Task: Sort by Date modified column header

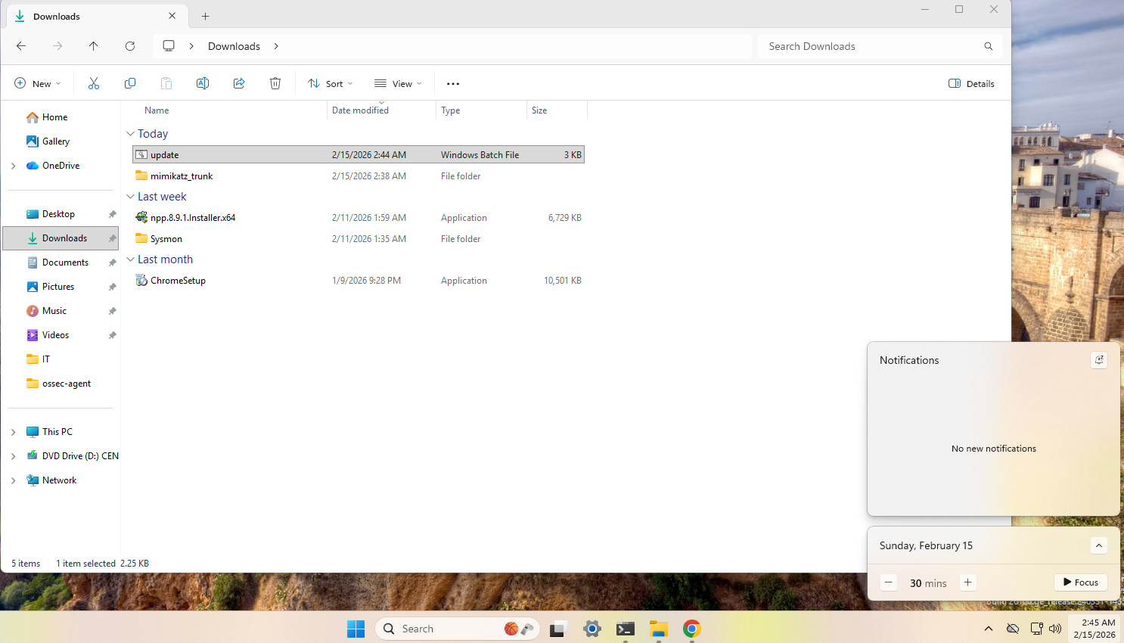Action: [x=361, y=110]
